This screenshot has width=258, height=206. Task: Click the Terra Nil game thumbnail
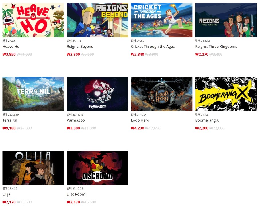pos(33,94)
